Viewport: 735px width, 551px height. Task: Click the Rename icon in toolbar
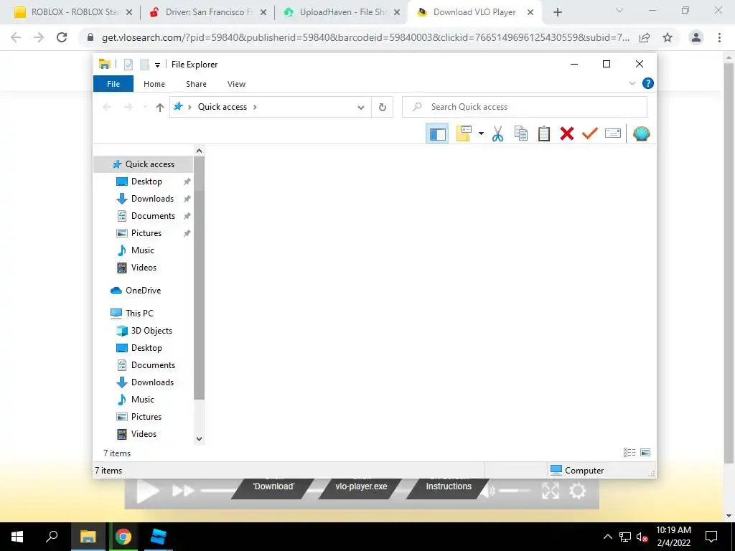tap(613, 133)
